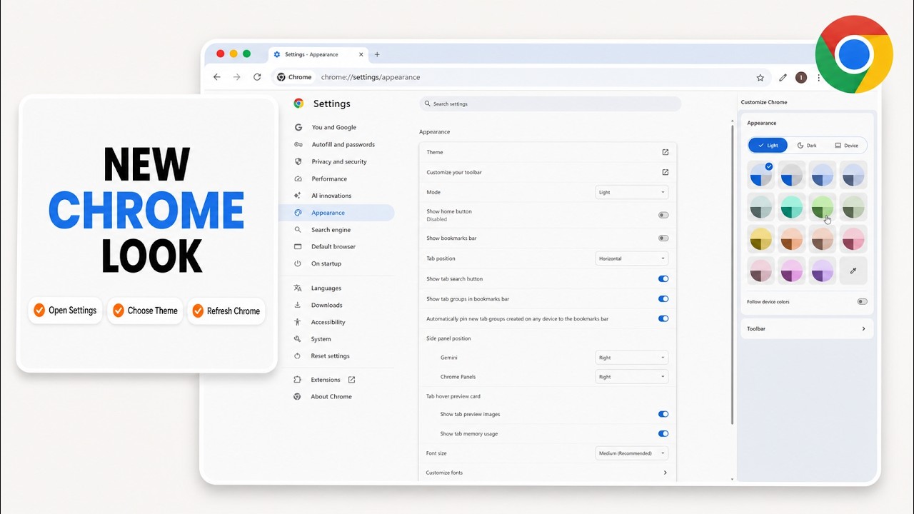Click the Autofill and passwords key icon
This screenshot has width=914, height=514.
pyautogui.click(x=298, y=144)
